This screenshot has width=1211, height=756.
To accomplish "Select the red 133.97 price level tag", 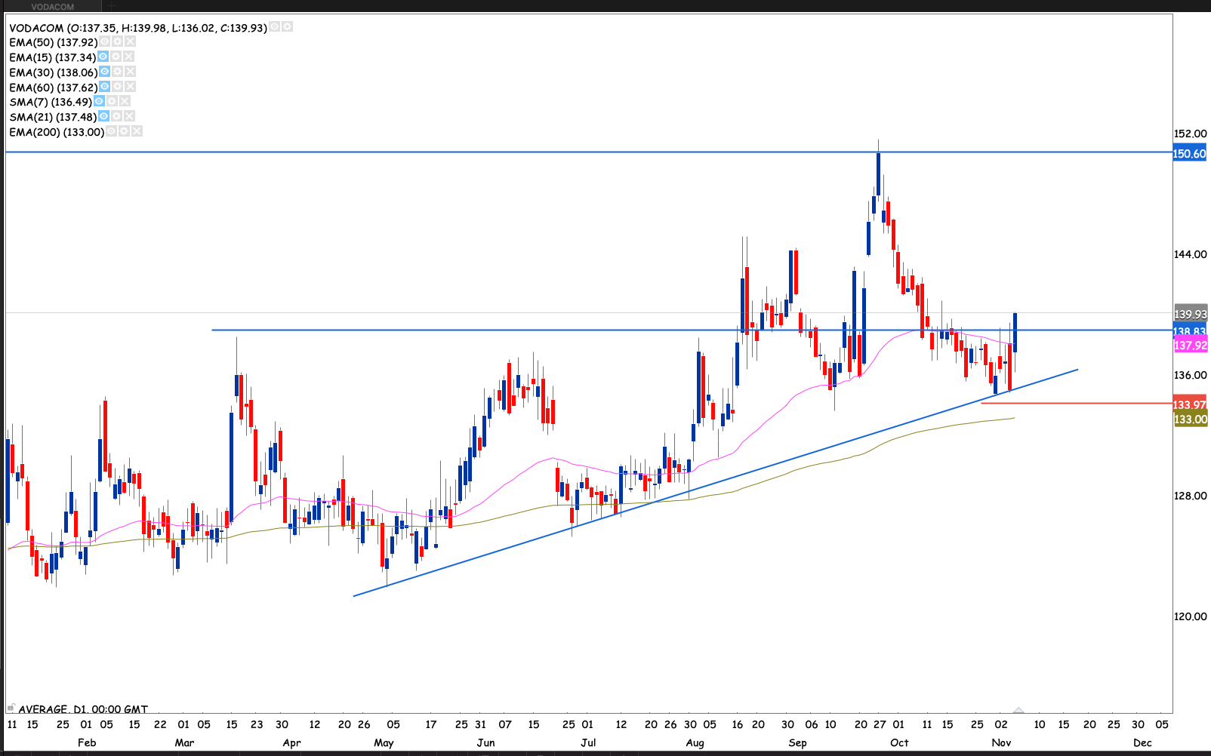I will [x=1190, y=405].
